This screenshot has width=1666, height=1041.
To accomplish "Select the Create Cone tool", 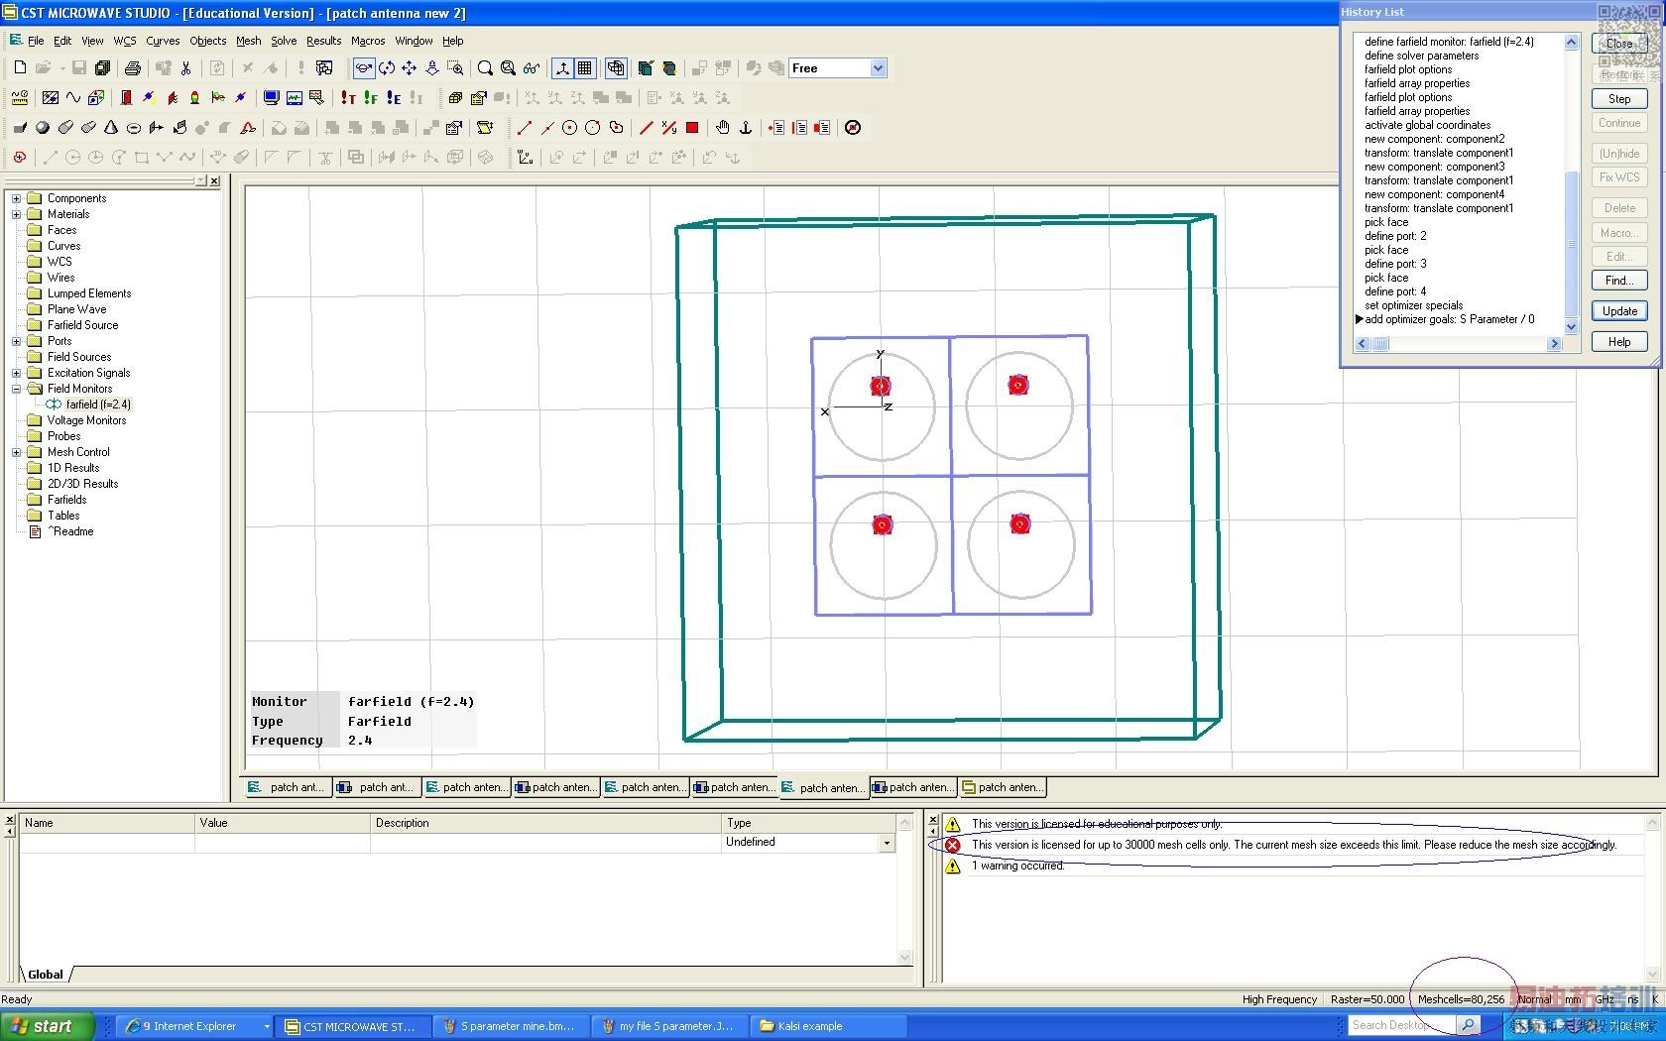I will (111, 128).
